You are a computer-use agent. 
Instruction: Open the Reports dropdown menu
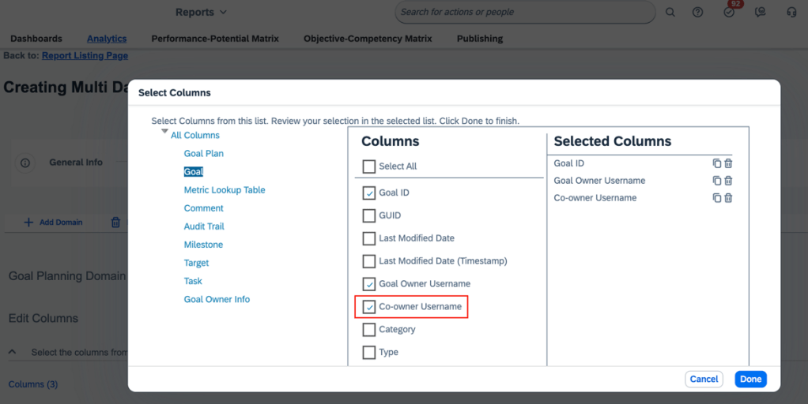201,12
